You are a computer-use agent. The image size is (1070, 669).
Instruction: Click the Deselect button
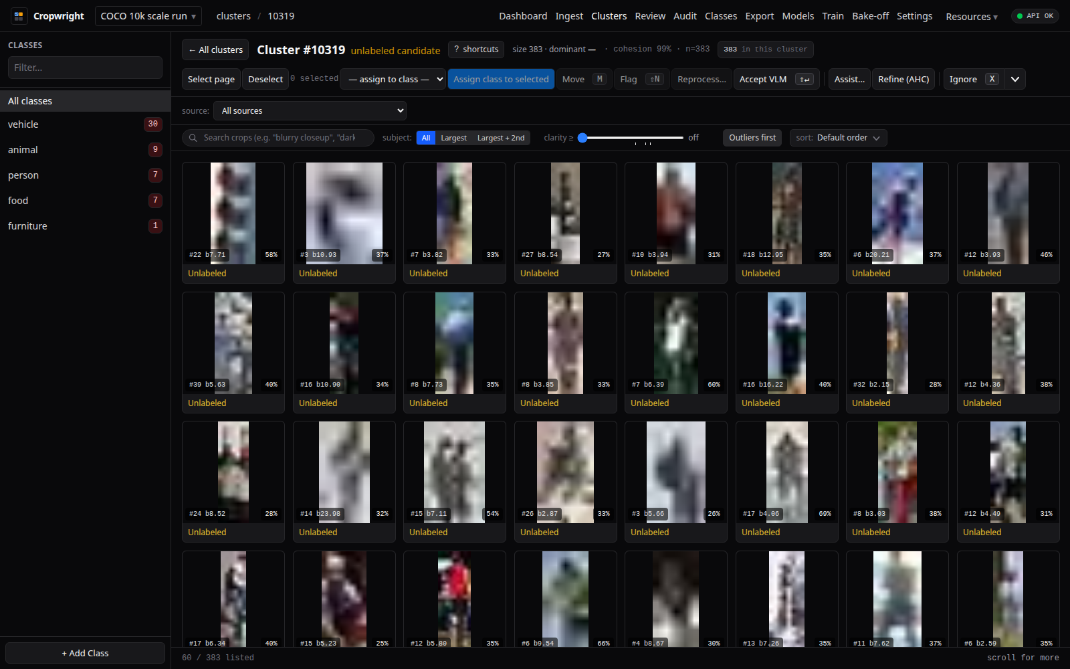point(265,79)
